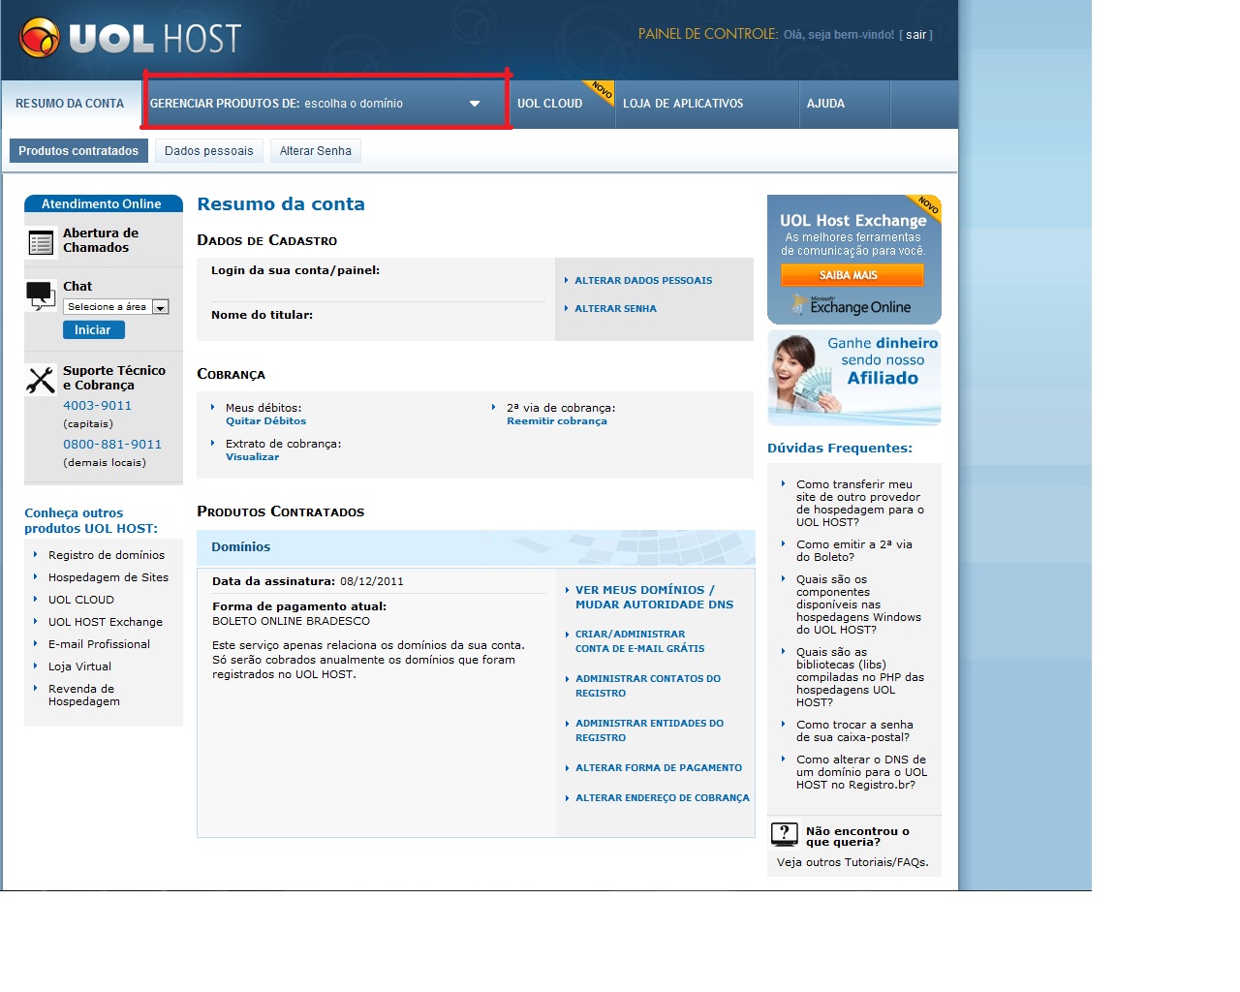
Task: Open the Alterar Dados Pessoais link
Action: tap(643, 281)
